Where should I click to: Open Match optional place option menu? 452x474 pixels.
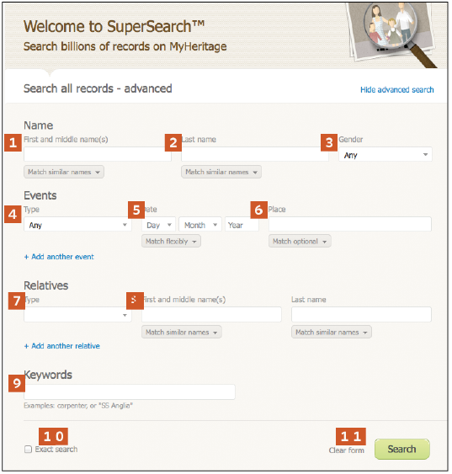coord(300,242)
